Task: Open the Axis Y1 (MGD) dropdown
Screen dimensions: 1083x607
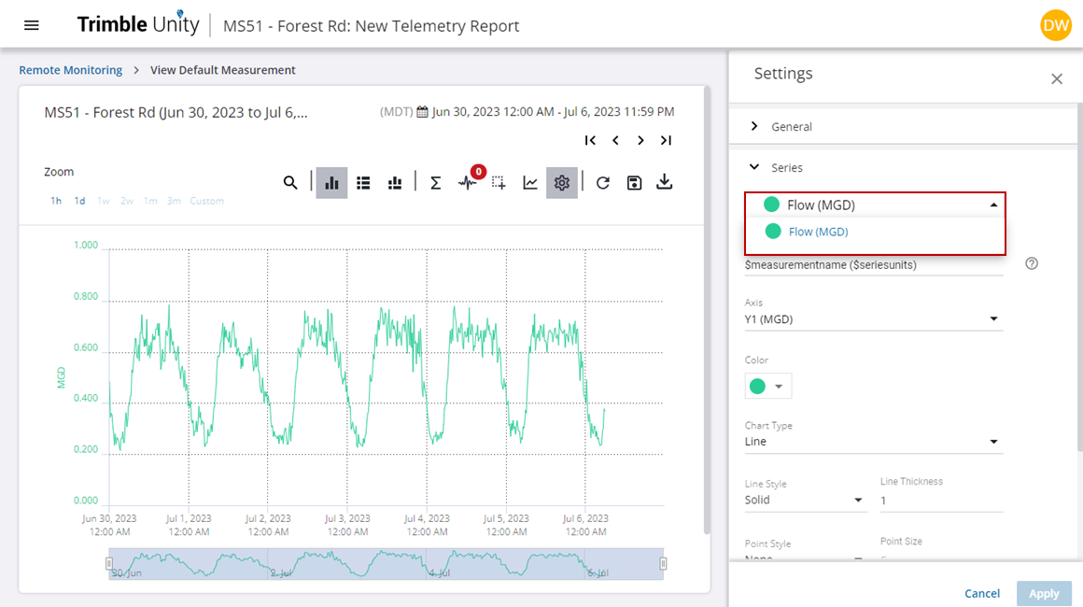Action: (x=873, y=319)
